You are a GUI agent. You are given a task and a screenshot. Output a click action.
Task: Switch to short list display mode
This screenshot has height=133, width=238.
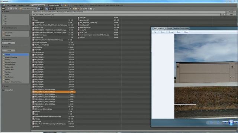[39, 8]
